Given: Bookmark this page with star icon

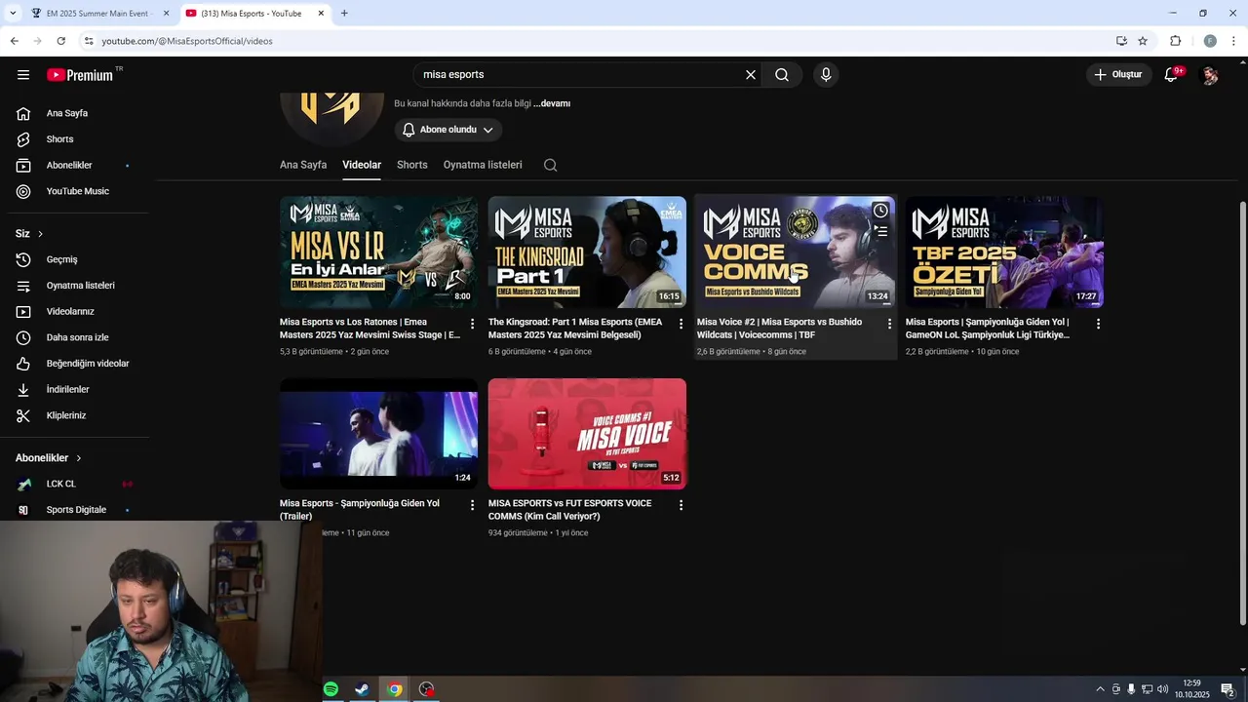Looking at the screenshot, I should [x=1143, y=41].
